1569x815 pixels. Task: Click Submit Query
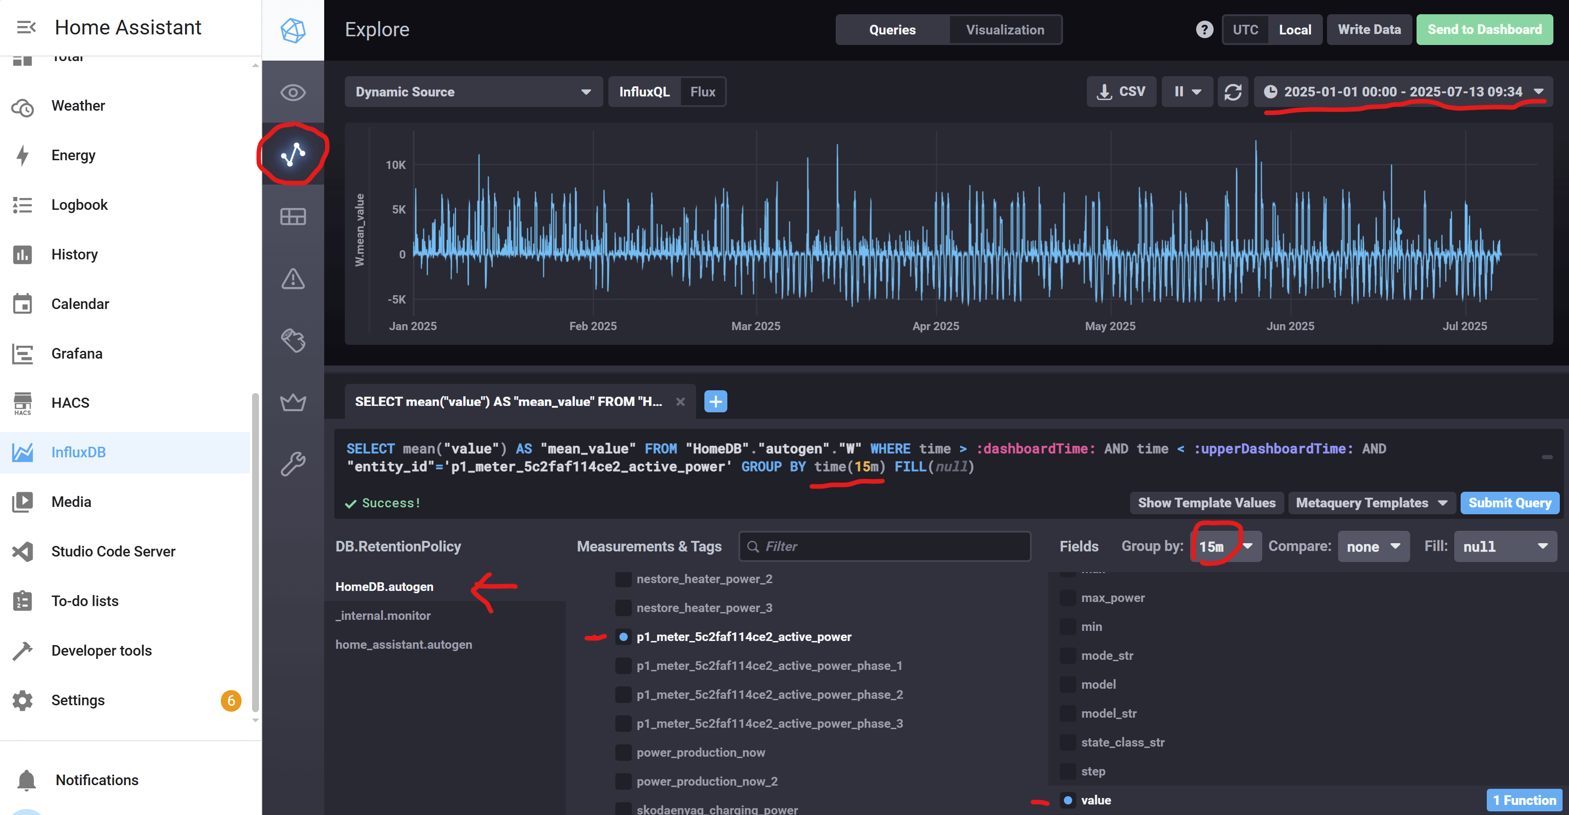[x=1509, y=503]
